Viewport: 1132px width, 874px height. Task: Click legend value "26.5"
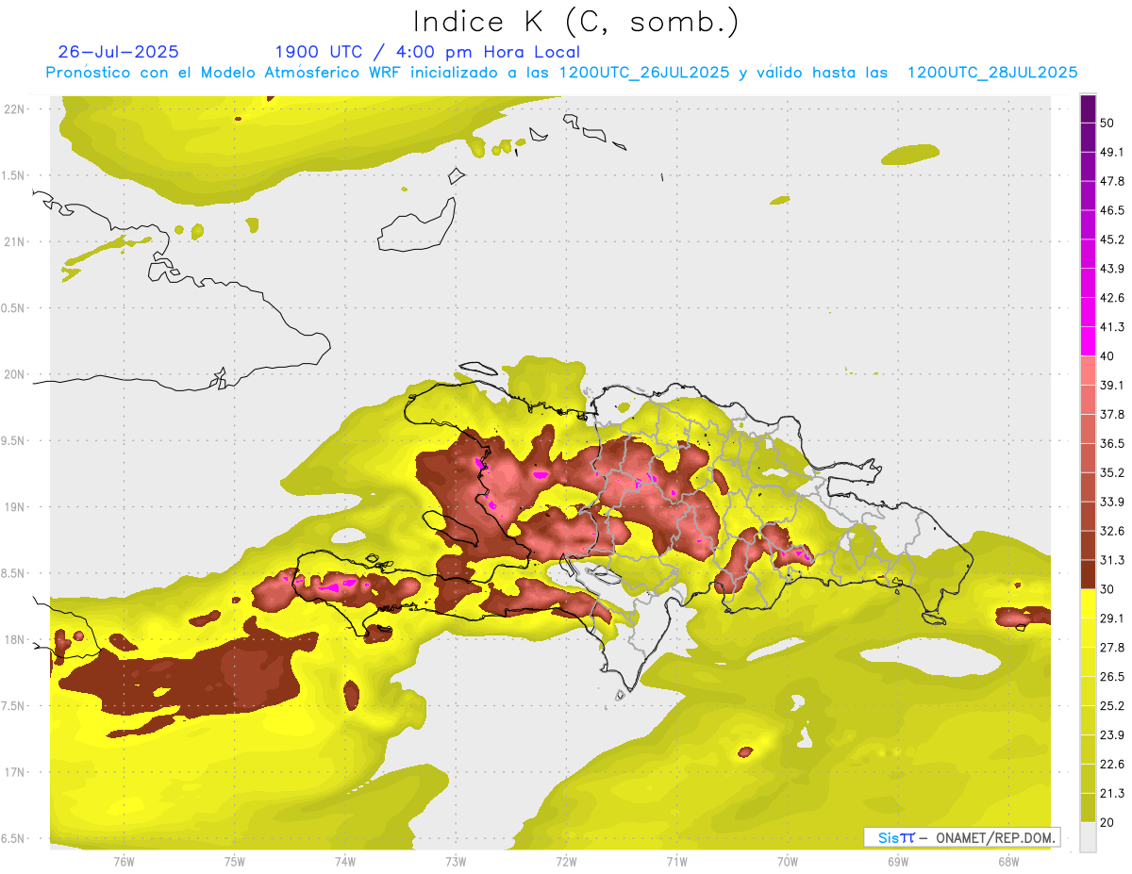[x=1111, y=677]
